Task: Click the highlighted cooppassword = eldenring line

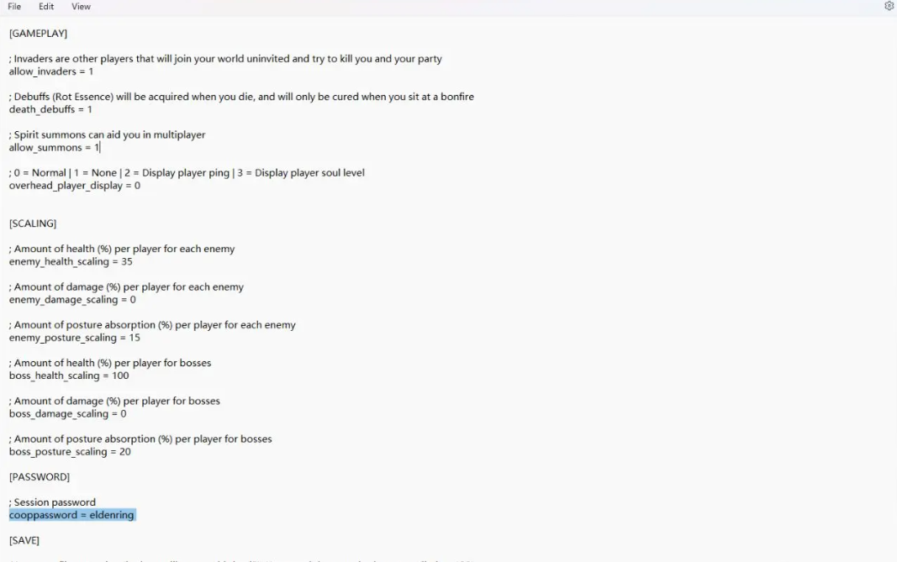Action: point(72,515)
